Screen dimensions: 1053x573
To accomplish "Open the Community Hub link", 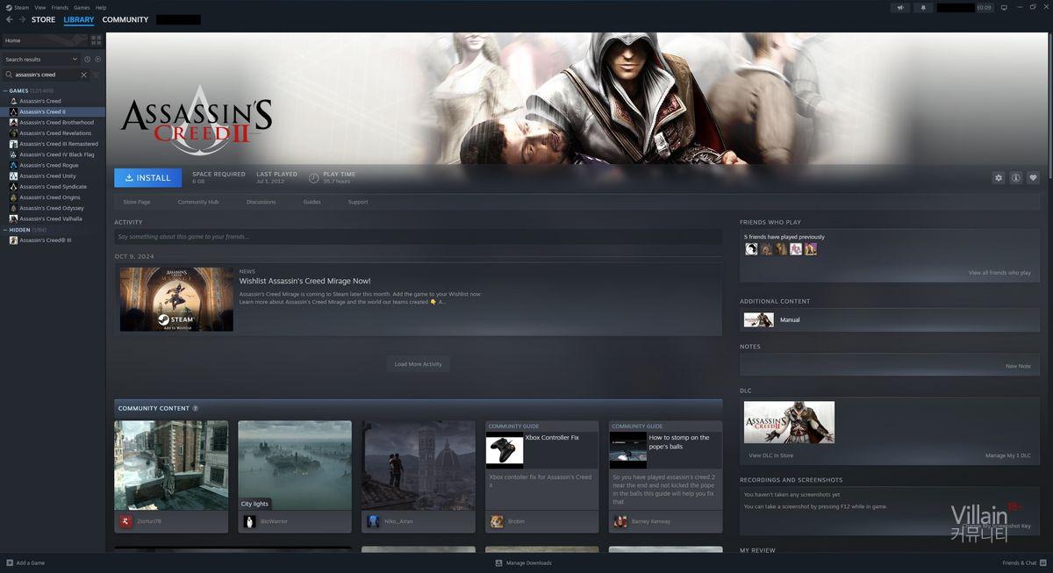I will pos(197,202).
